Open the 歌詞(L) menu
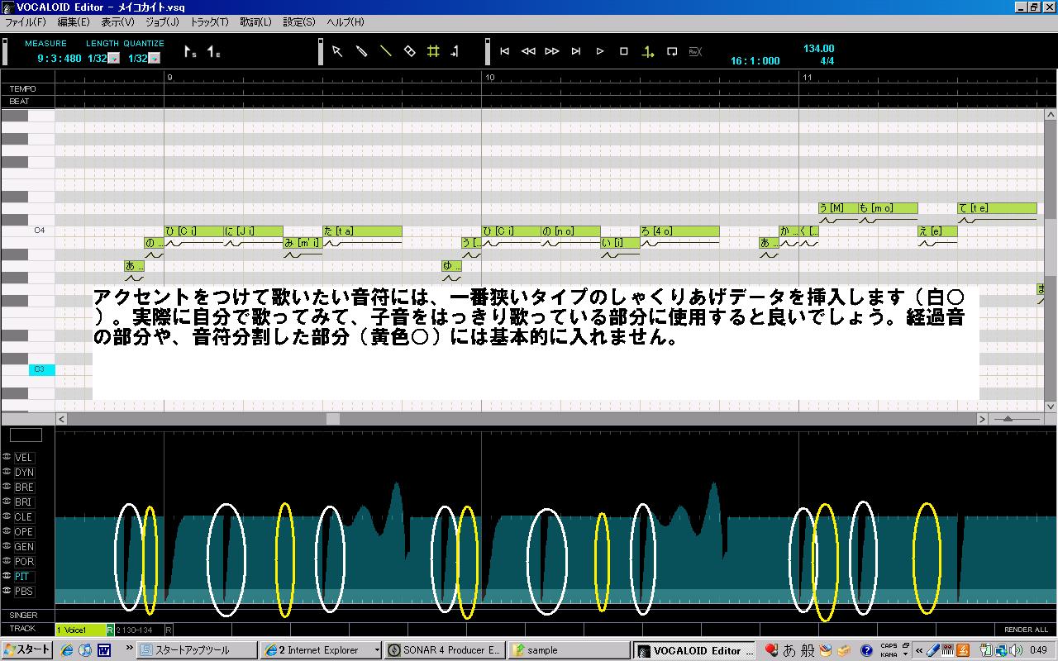The height and width of the screenshot is (661, 1058). click(255, 21)
